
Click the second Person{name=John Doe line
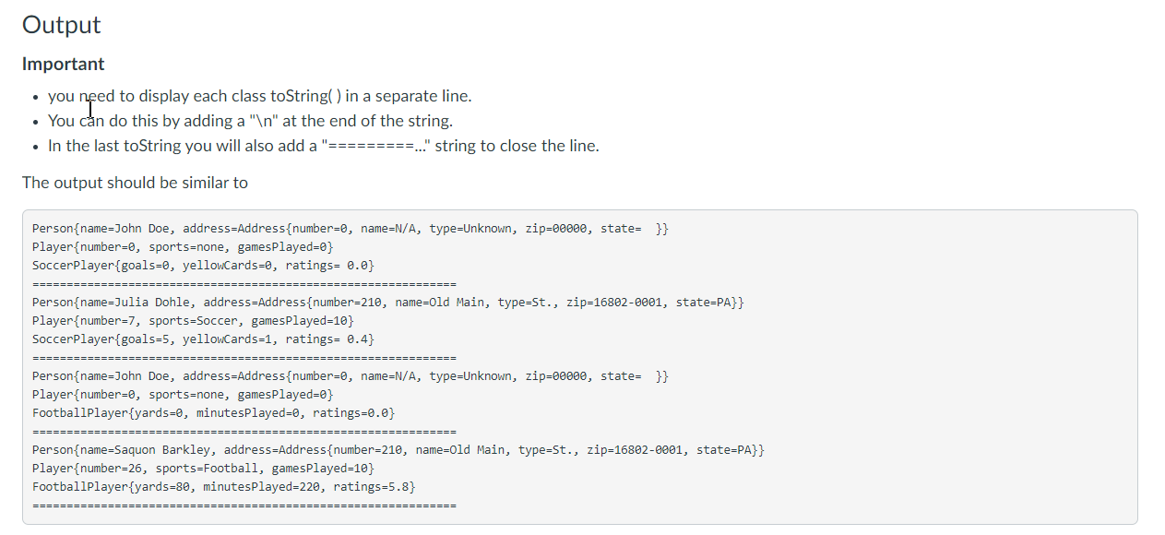(x=351, y=375)
